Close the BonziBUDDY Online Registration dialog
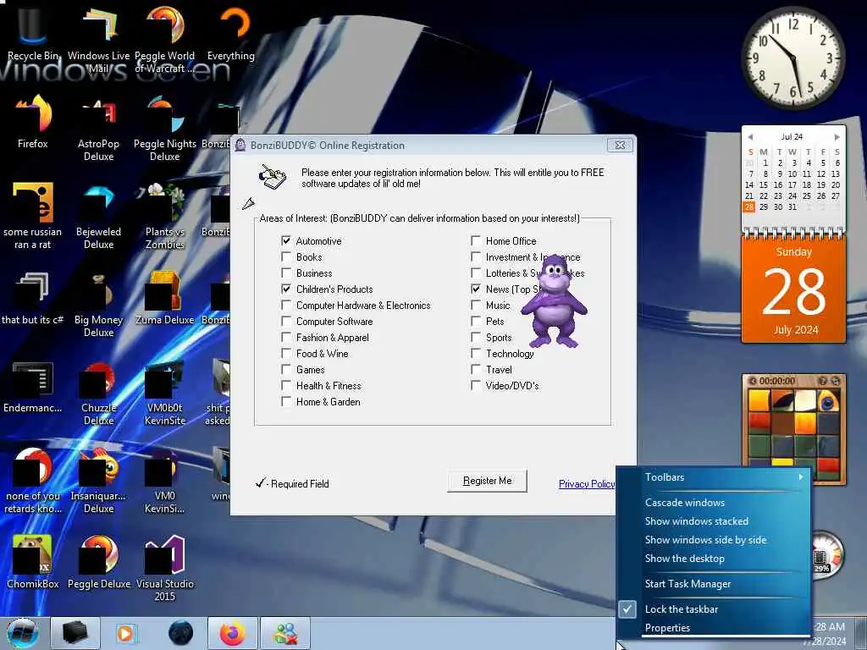The height and width of the screenshot is (650, 867). pos(620,146)
